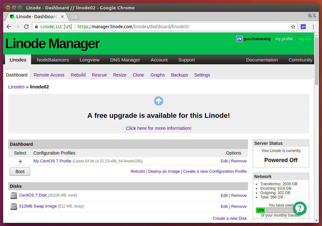Open the Graphs tab
This screenshot has height=226, width=322.
pyautogui.click(x=157, y=75)
